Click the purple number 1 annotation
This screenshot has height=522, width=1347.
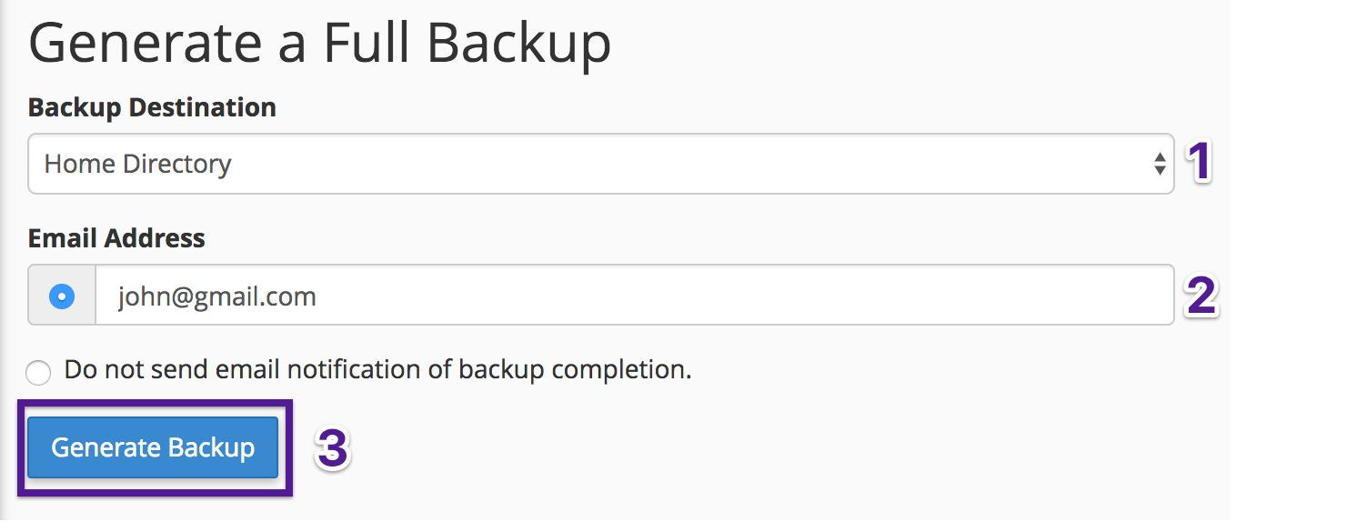tap(1201, 164)
